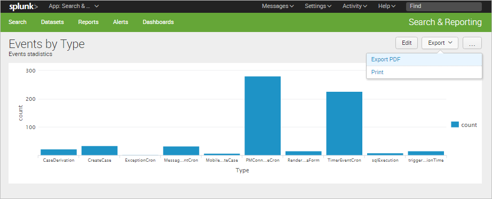Collapse the Export dropdown button
492x199 pixels.
pos(440,43)
